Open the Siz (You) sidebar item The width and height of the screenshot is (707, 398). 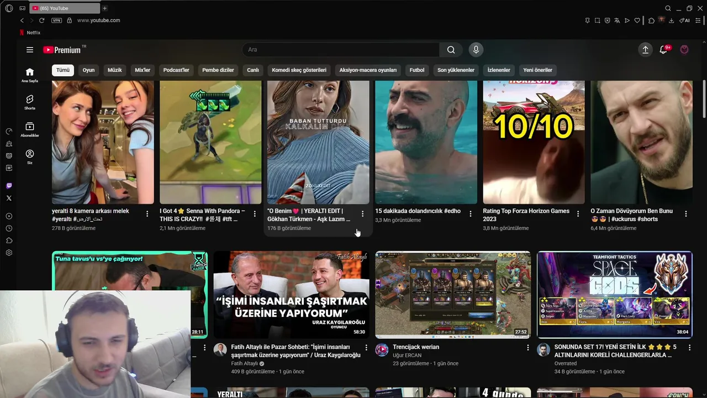coord(30,157)
